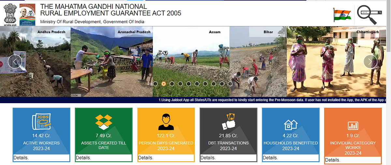Click the national emblem logo
The width and height of the screenshot is (391, 165).
click(x=10, y=15)
